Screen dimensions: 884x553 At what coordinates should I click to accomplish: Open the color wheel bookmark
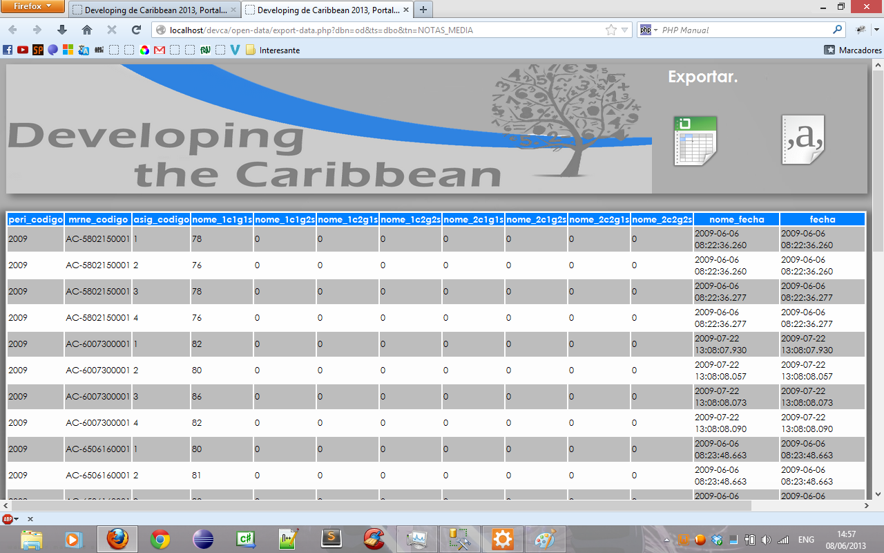[x=144, y=50]
